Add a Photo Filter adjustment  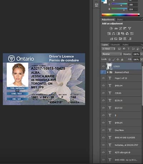[123, 34]
